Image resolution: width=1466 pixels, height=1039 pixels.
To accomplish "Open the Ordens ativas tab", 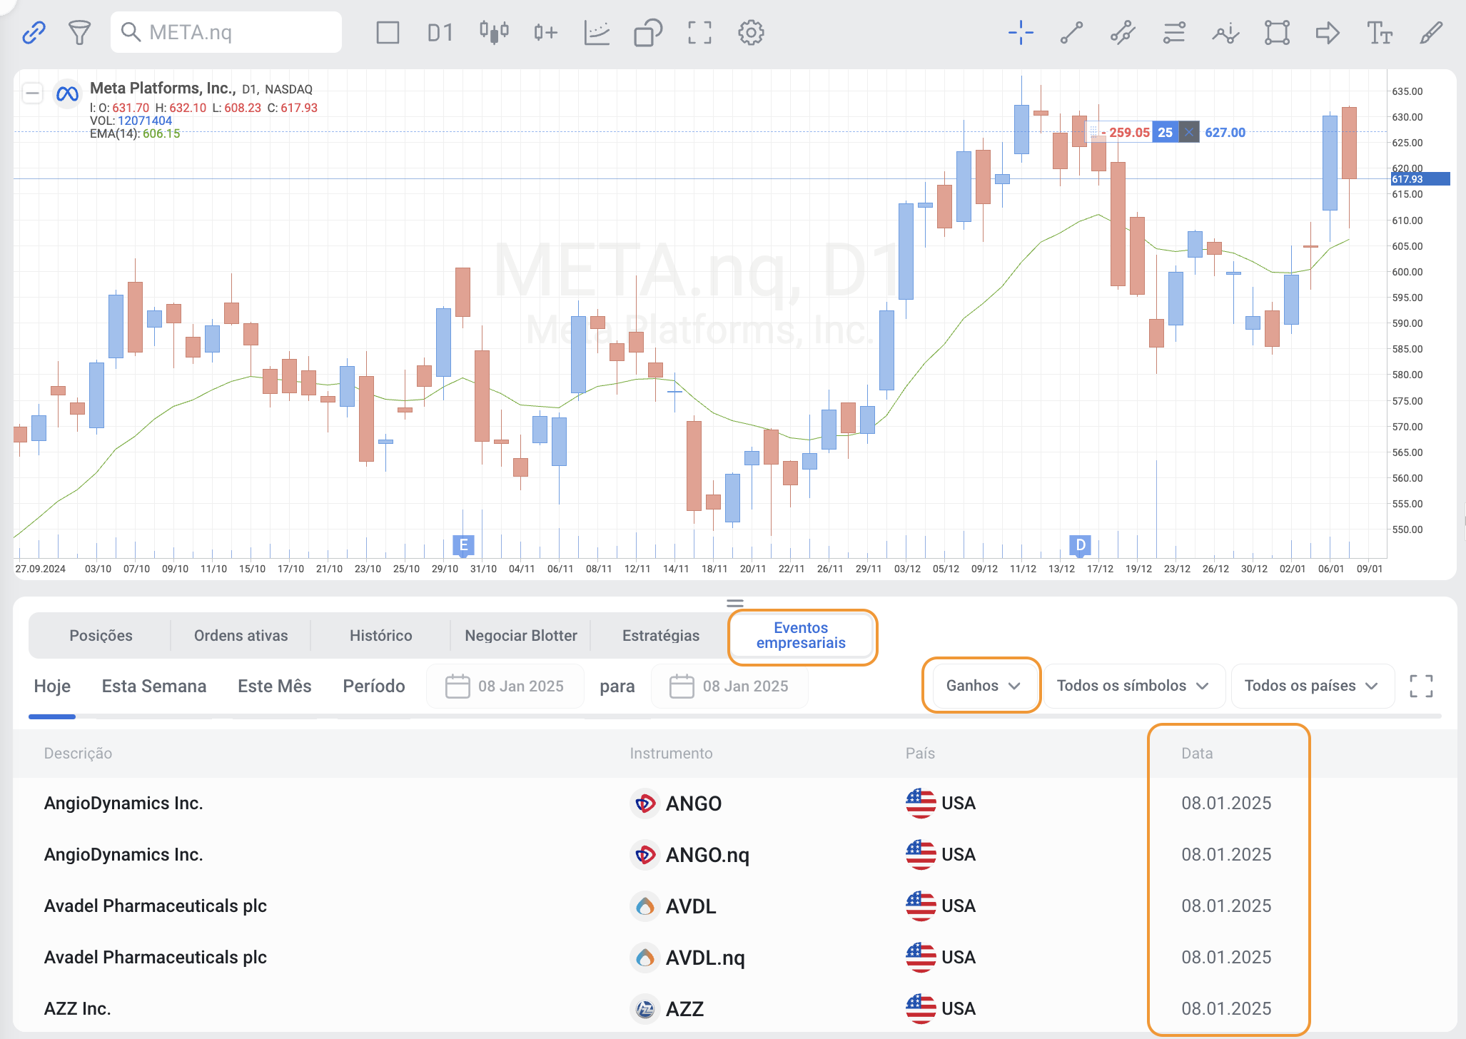I will point(241,635).
